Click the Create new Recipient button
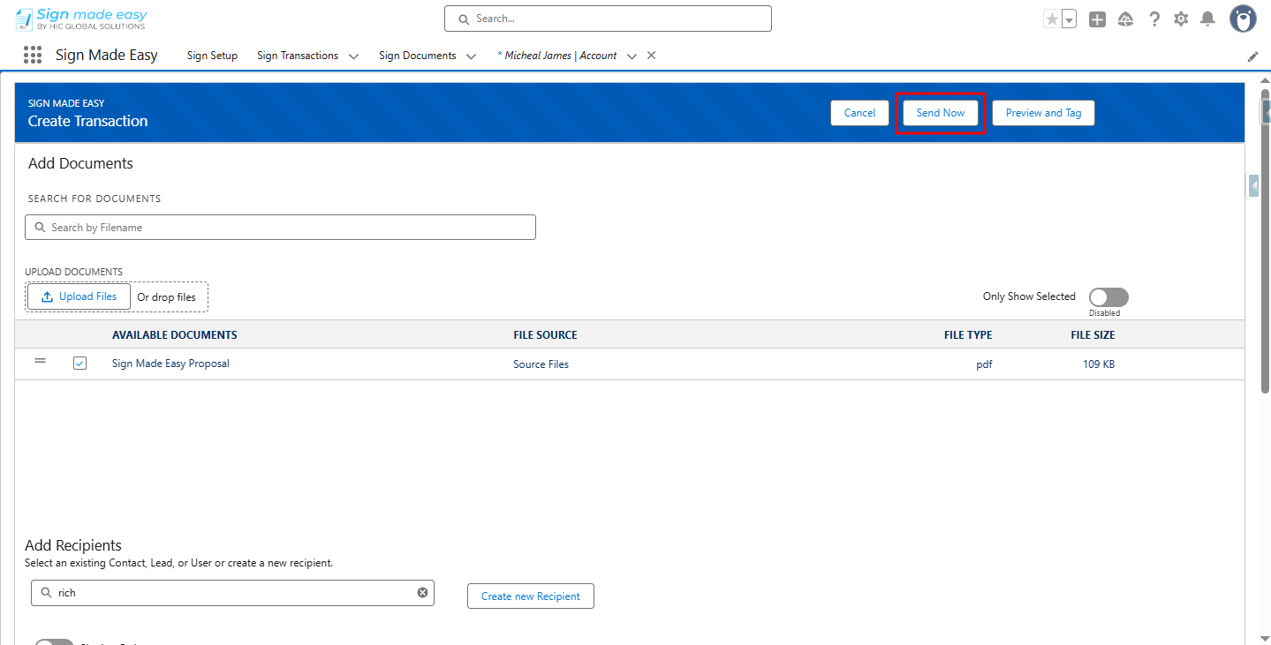1271x645 pixels. click(x=530, y=596)
